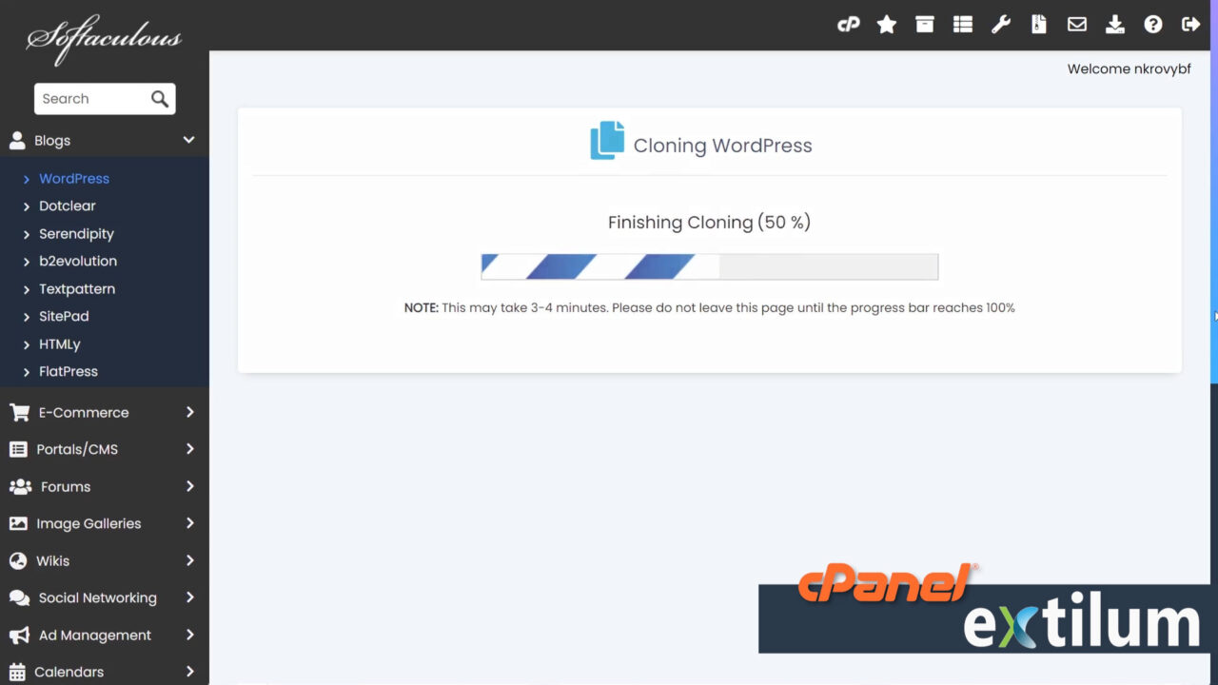Viewport: 1218px width, 685px height.
Task: Open the cPanel icon in the toolbar
Action: (848, 24)
